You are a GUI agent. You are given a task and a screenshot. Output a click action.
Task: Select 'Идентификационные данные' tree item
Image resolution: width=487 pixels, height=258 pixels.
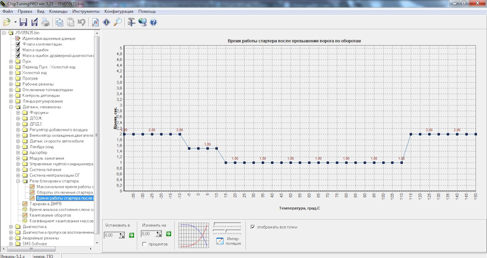pos(49,39)
